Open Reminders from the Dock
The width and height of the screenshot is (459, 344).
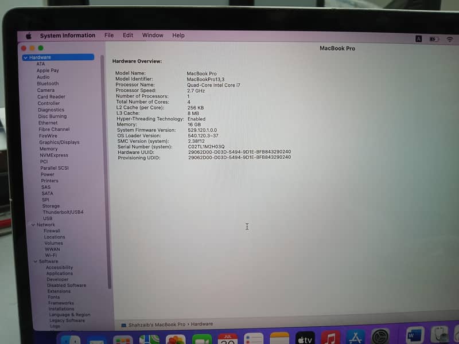tap(254, 339)
